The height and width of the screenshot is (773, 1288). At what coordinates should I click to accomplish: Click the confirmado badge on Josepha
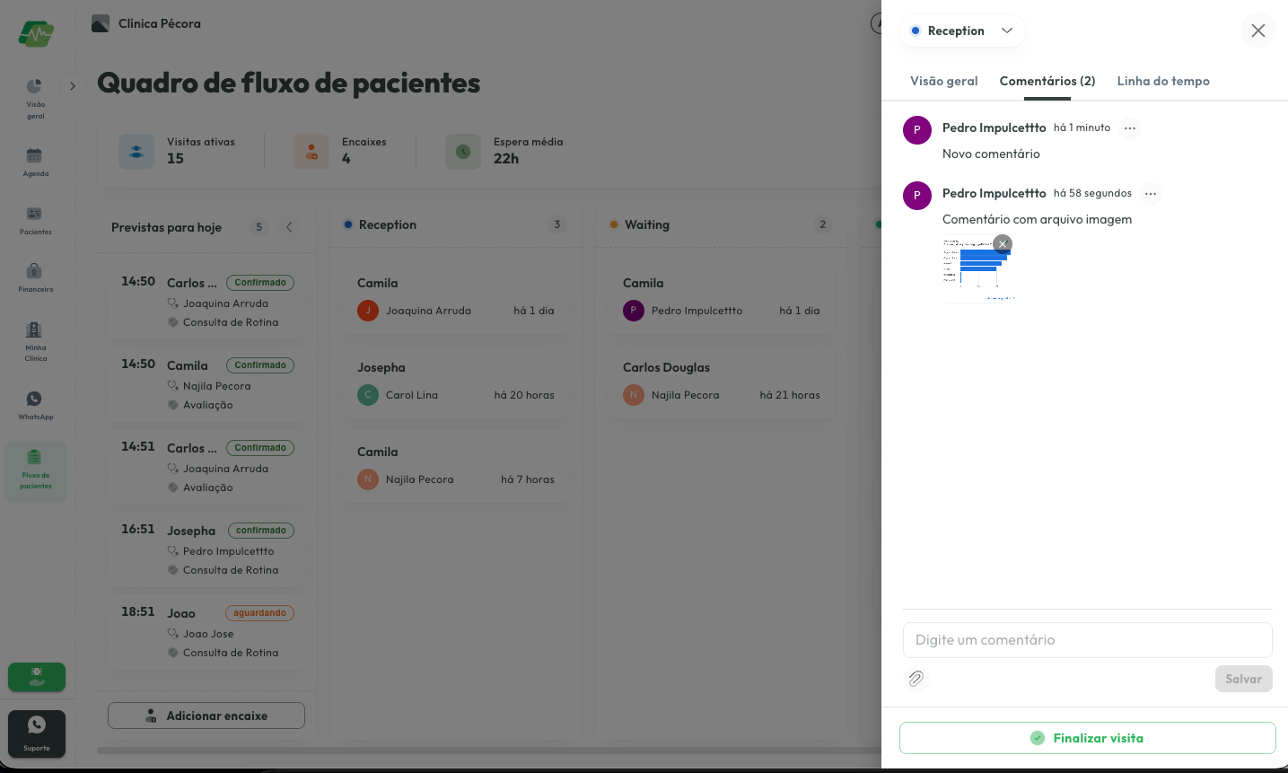pyautogui.click(x=261, y=531)
